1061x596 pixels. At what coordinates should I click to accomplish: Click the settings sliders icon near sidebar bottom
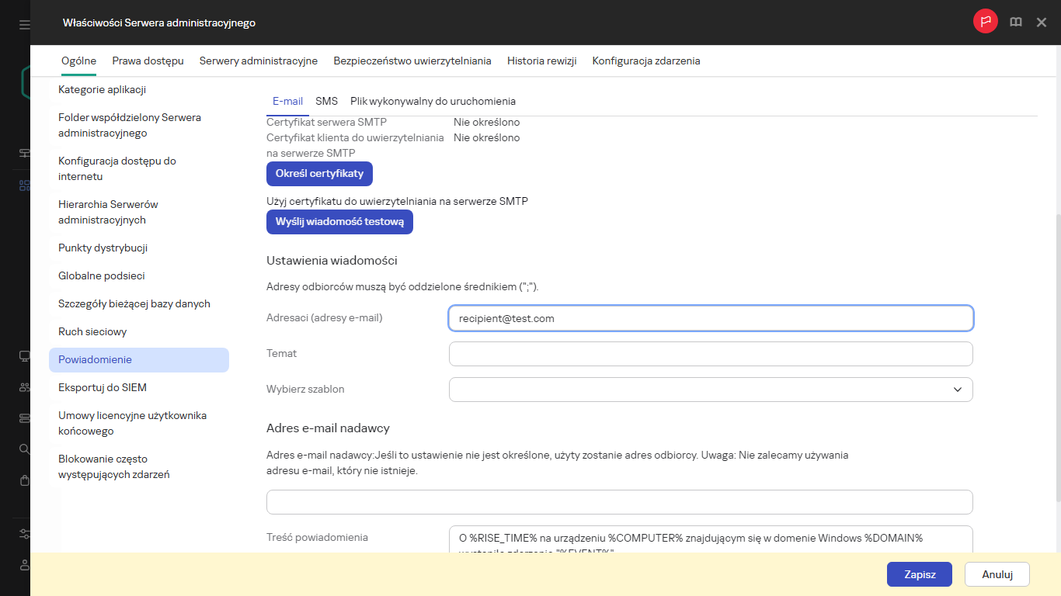[23, 534]
